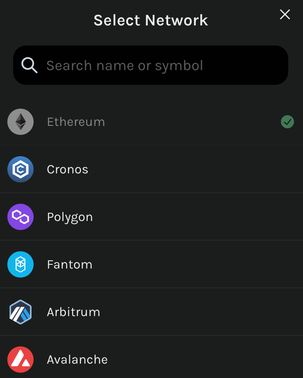Click the Cronos name text
303x378 pixels.
68,169
